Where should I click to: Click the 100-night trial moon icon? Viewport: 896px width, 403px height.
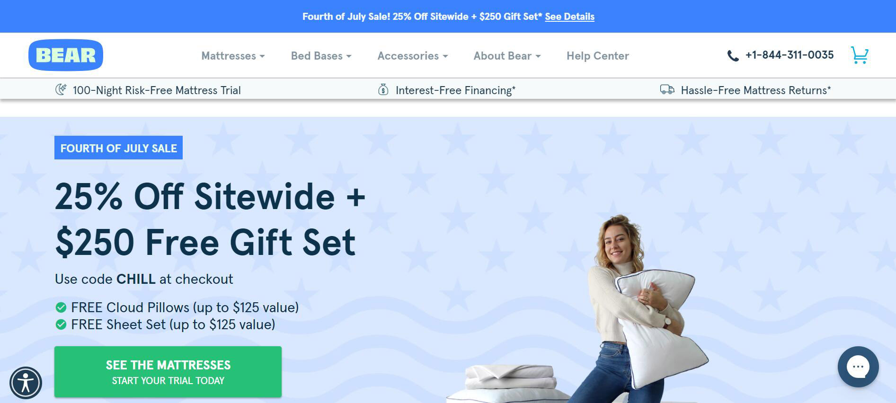click(x=61, y=89)
